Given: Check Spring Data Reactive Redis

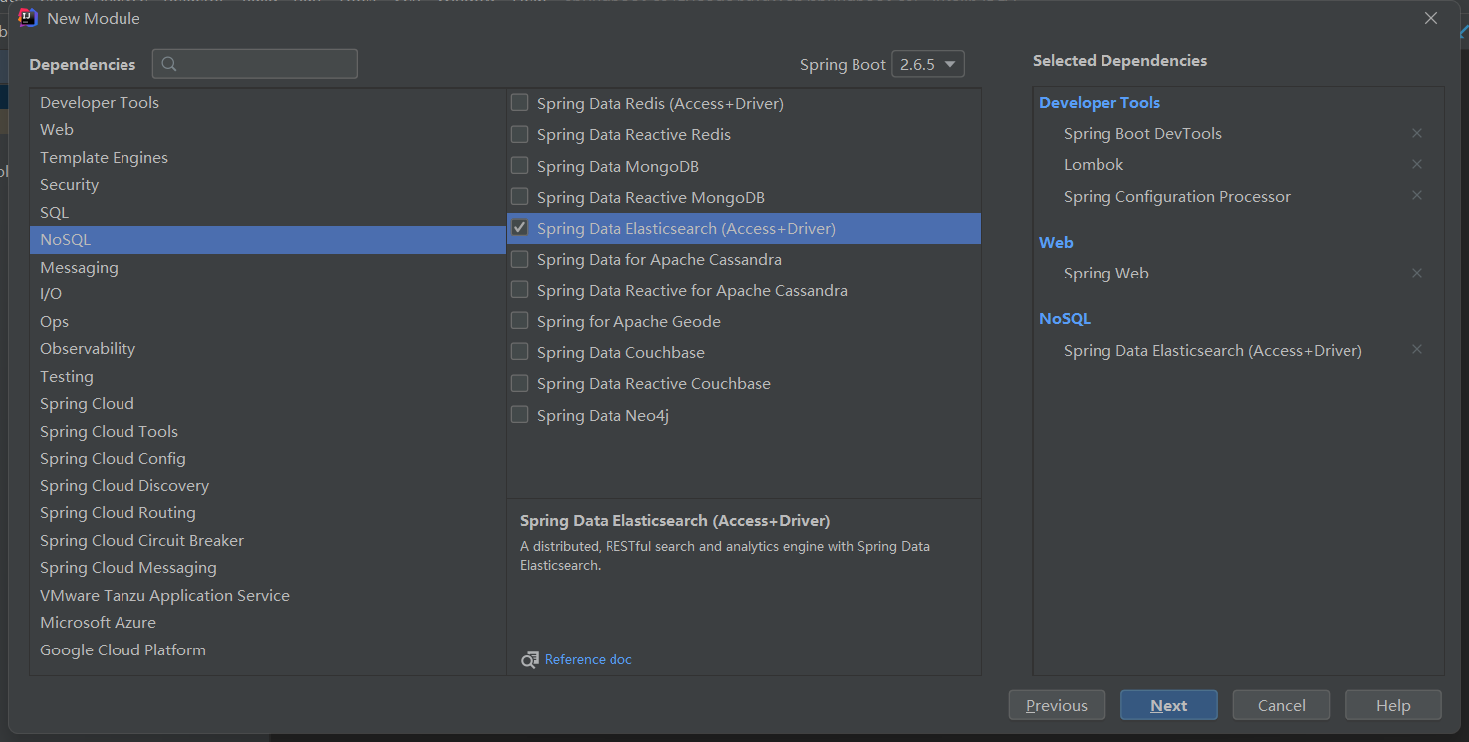Looking at the screenshot, I should (520, 134).
